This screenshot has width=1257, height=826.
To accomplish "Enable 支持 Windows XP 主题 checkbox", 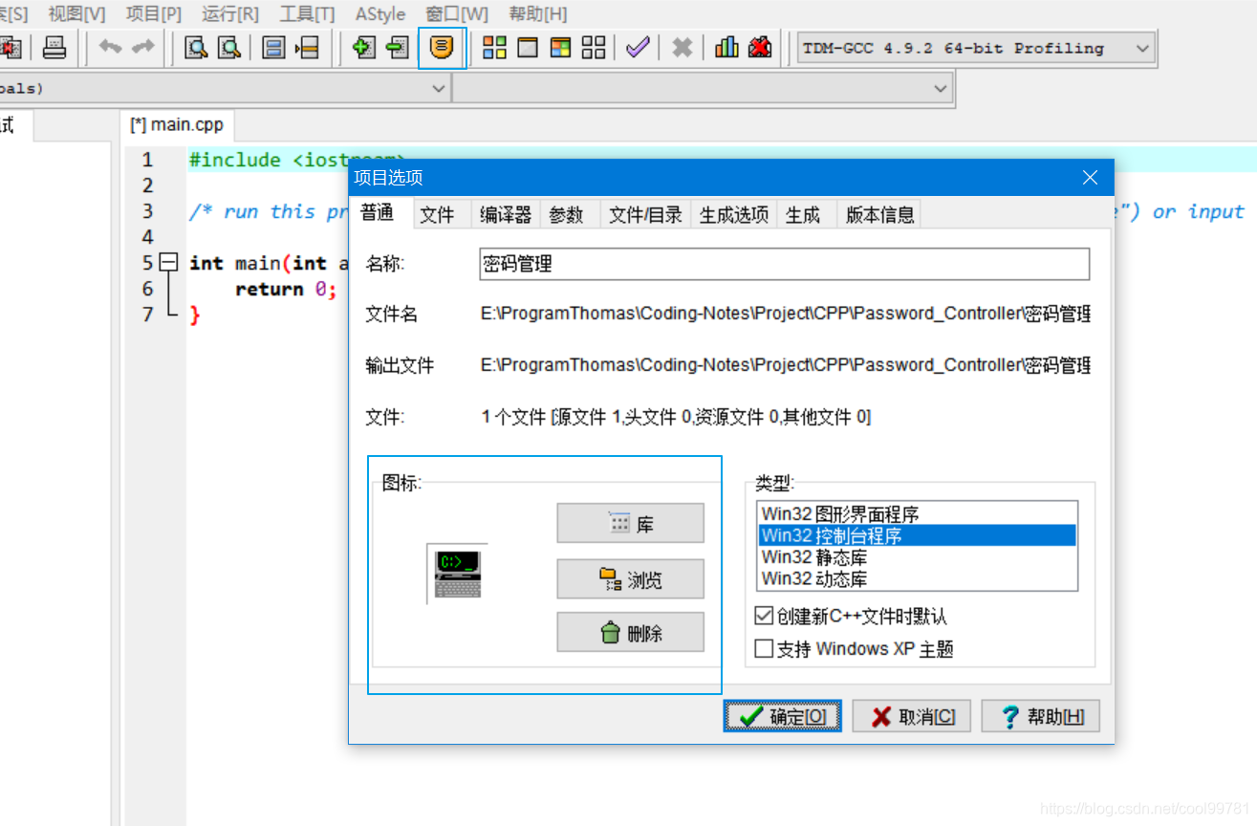I will click(764, 649).
